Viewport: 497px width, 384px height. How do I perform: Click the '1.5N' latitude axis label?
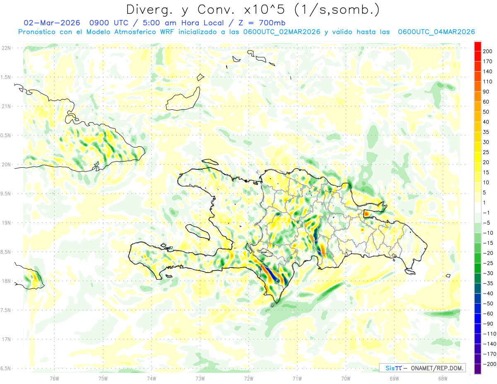[x=5, y=77]
